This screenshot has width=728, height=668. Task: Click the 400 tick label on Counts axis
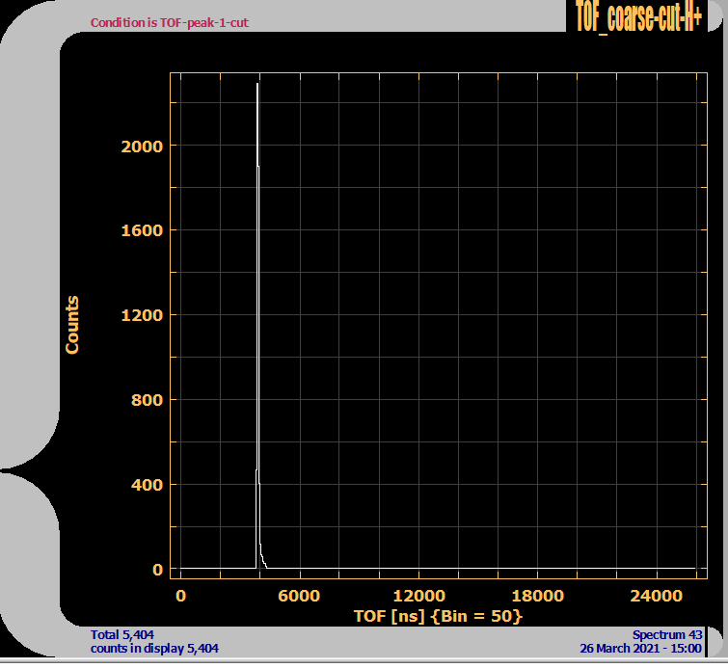pyautogui.click(x=147, y=485)
